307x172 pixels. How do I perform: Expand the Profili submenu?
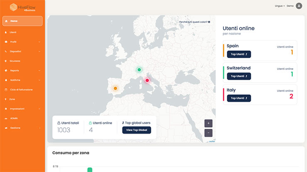[x=39, y=42]
